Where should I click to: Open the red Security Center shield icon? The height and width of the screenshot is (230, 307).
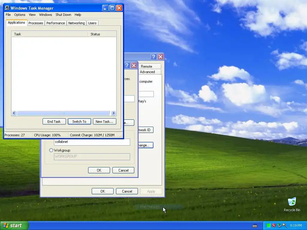(274, 226)
